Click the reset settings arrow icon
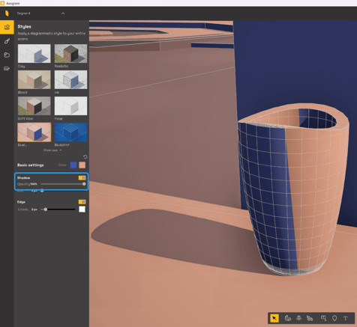This screenshot has height=327, width=357. click(x=85, y=157)
